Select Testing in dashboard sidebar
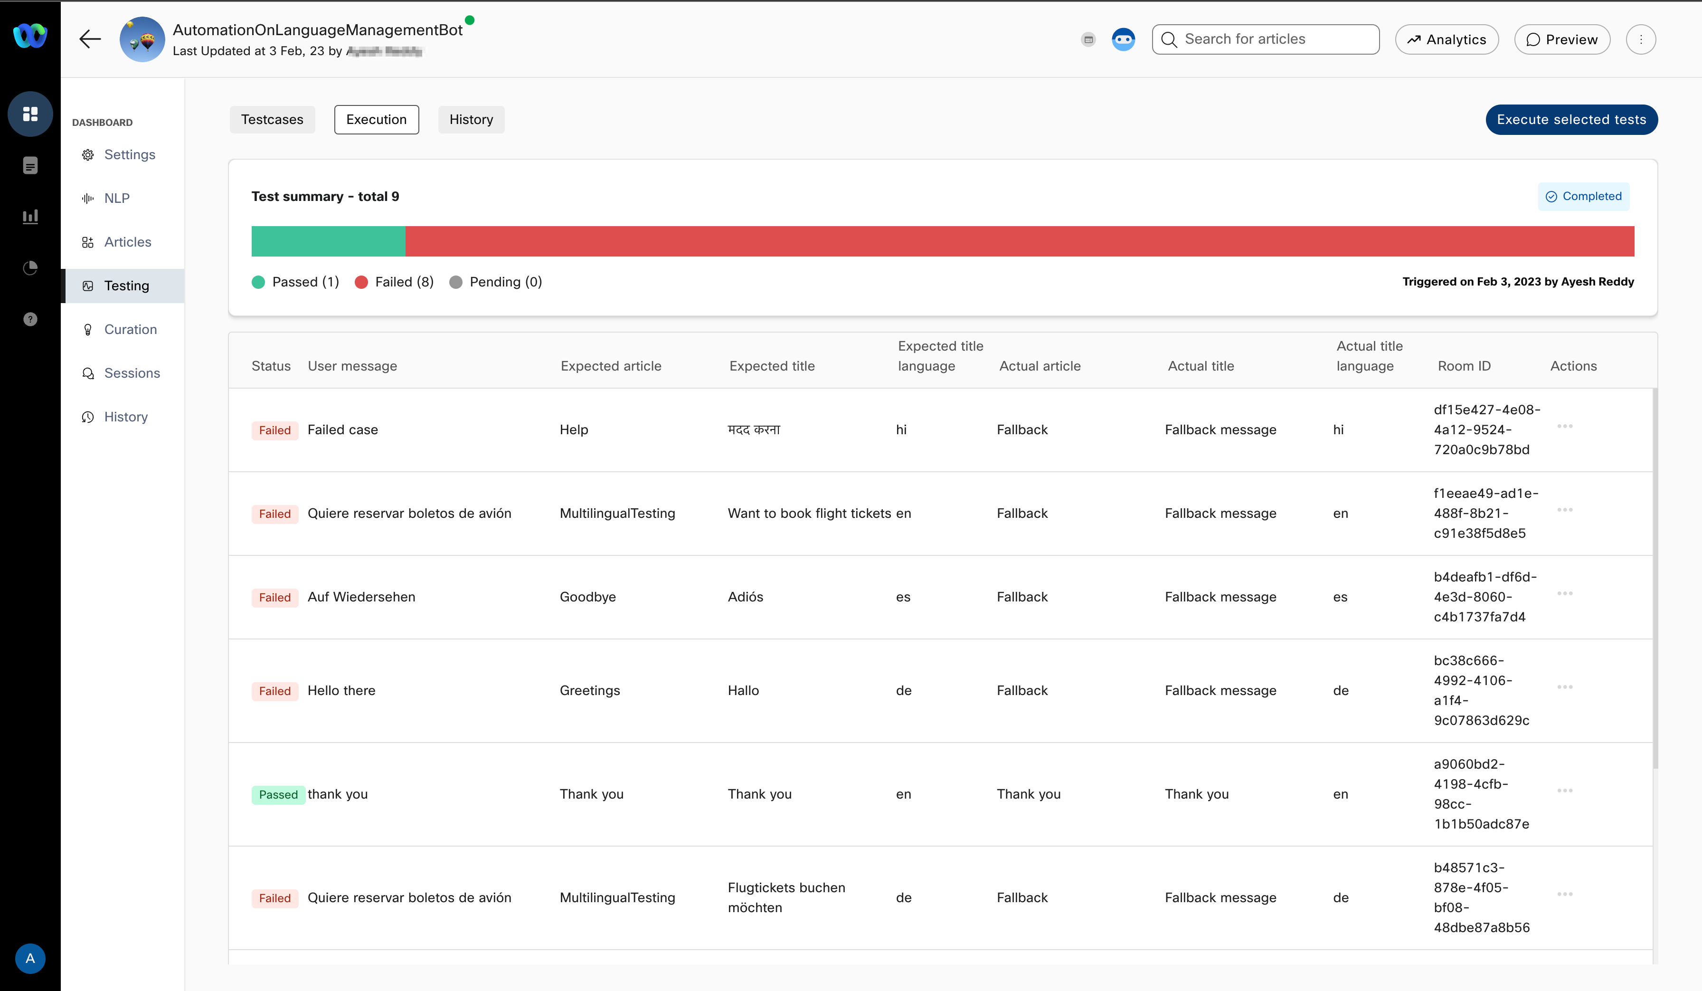The image size is (1702, 991). [122, 286]
